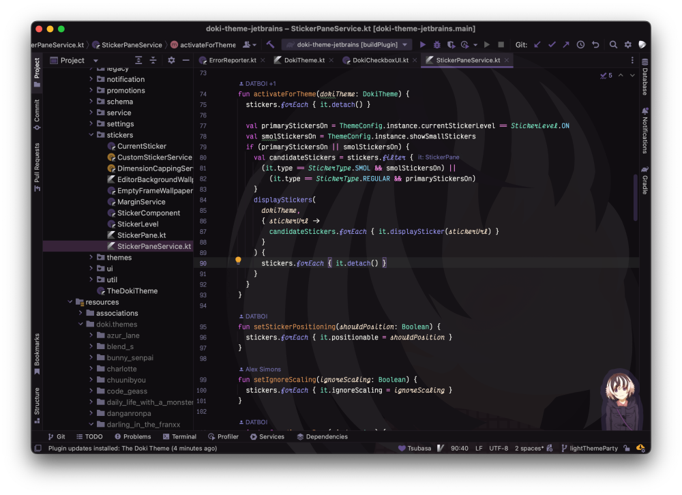Git commit checkmark icon

[552, 44]
